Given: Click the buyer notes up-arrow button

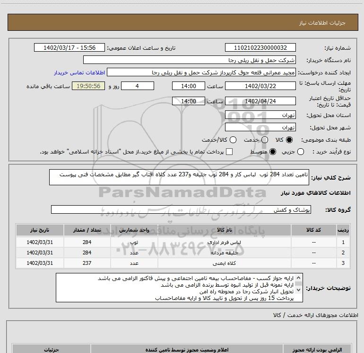Looking at the screenshot, I should [x=299, y=278].
